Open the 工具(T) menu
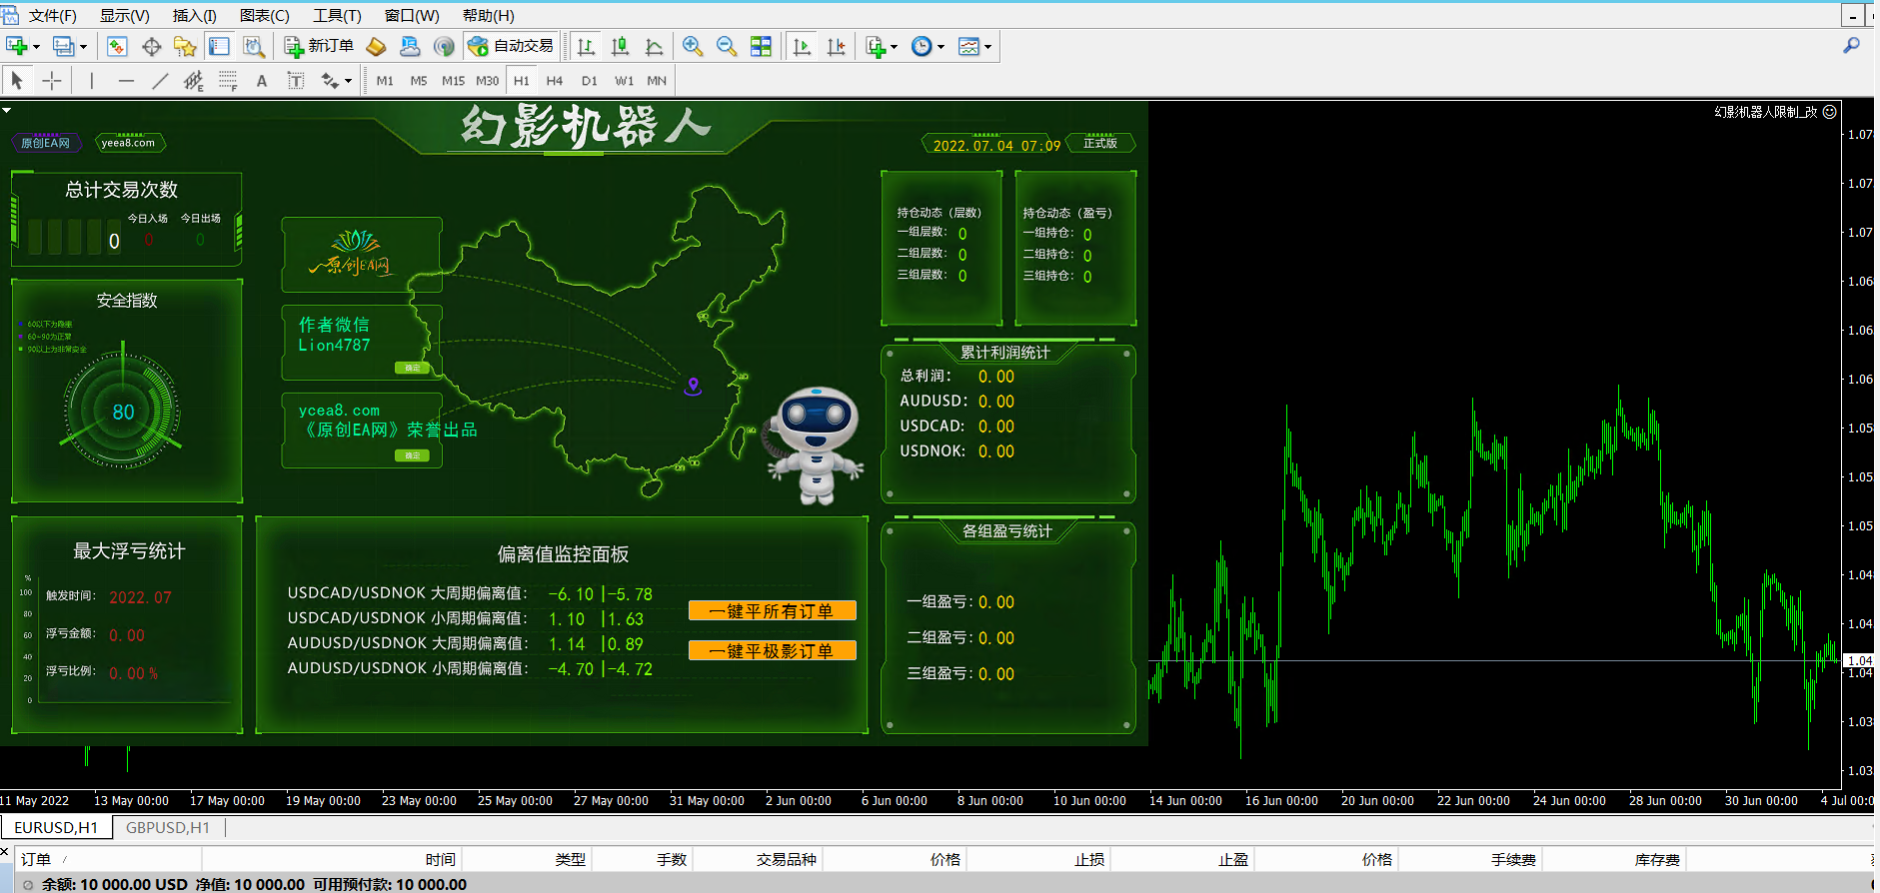1880x893 pixels. tap(337, 15)
